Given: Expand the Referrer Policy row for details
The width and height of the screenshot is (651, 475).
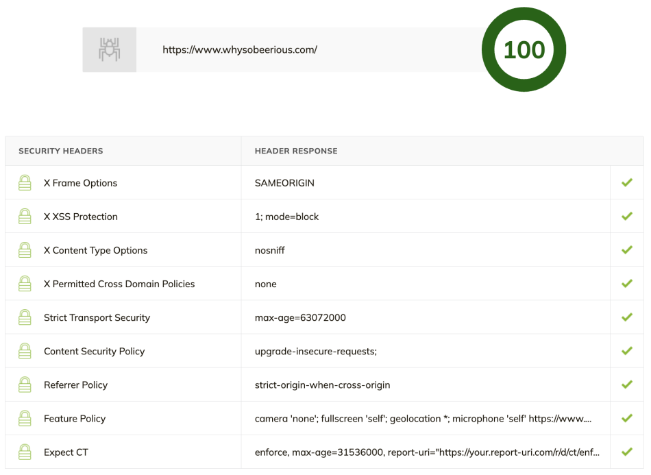Looking at the screenshot, I should [x=322, y=384].
